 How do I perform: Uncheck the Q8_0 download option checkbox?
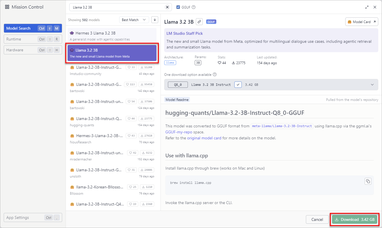(x=238, y=84)
